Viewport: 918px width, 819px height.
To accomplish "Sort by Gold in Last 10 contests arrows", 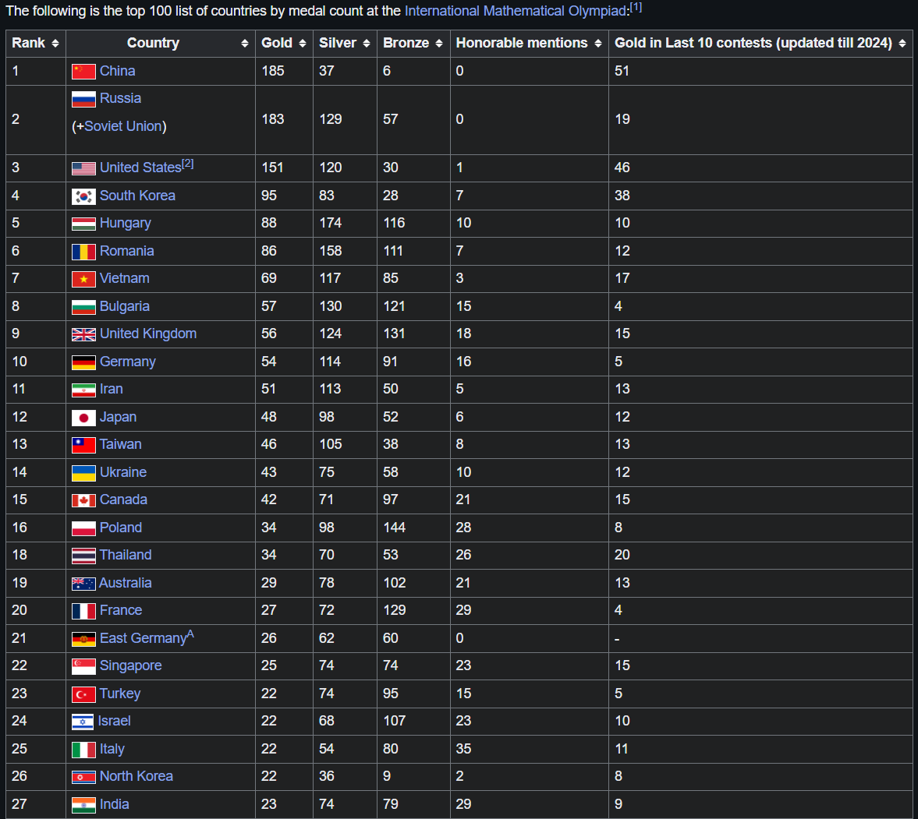I will coord(902,44).
